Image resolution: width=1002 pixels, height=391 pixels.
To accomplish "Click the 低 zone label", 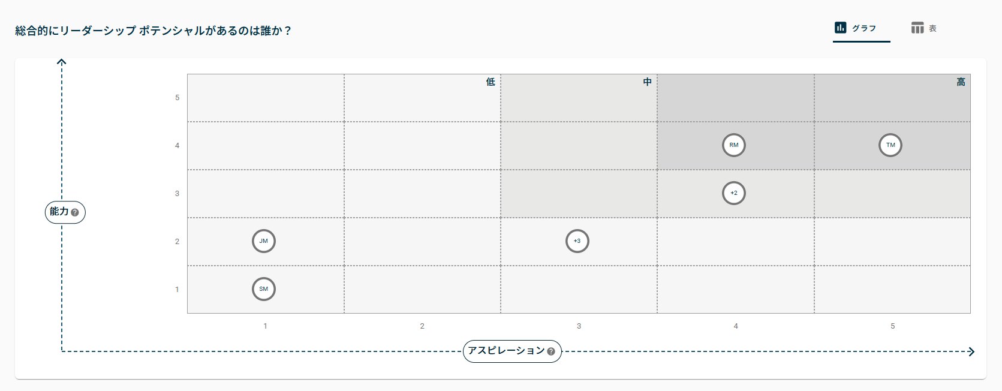I will [x=490, y=82].
